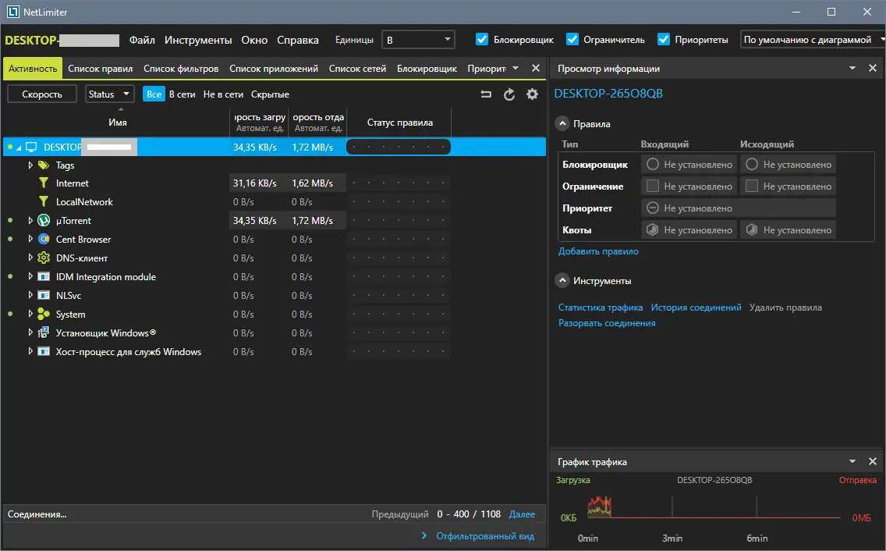The width and height of the screenshot is (886, 551).
Task: Click the DNS-клиент gear icon
Action: (x=44, y=258)
